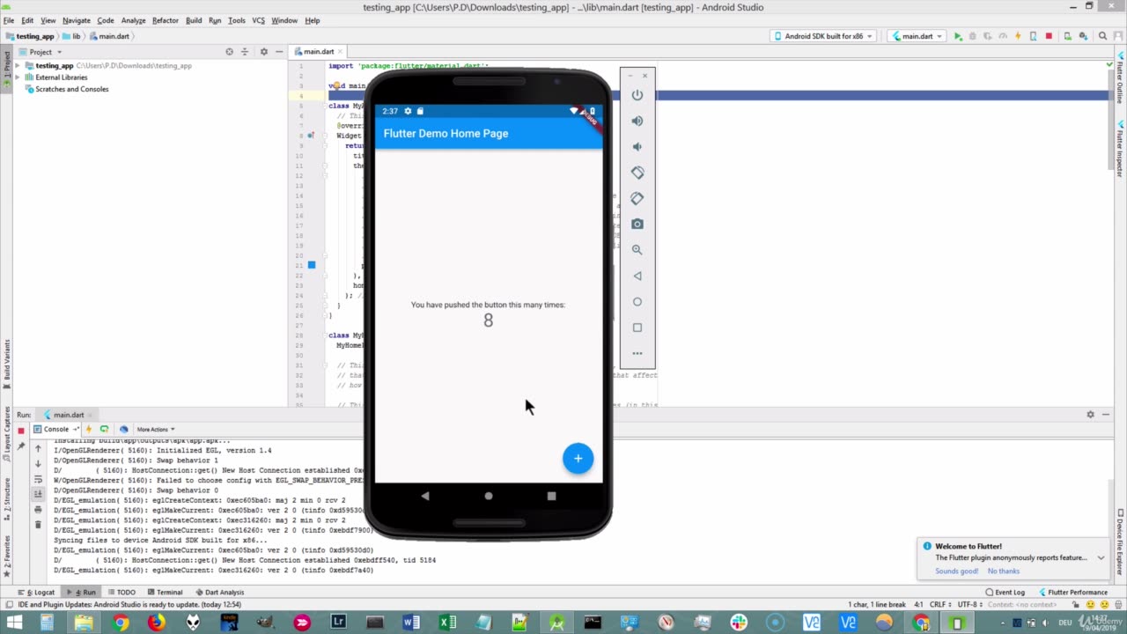Run the app with green play icon
This screenshot has height=634, width=1127.
click(x=958, y=36)
